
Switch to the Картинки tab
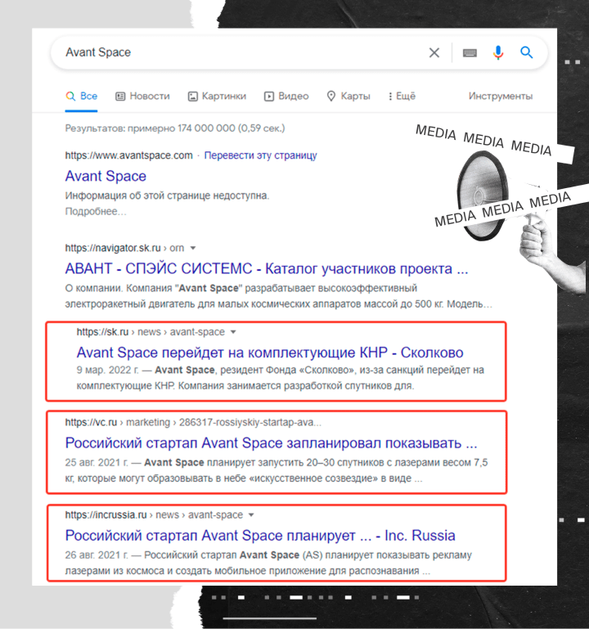(x=217, y=97)
